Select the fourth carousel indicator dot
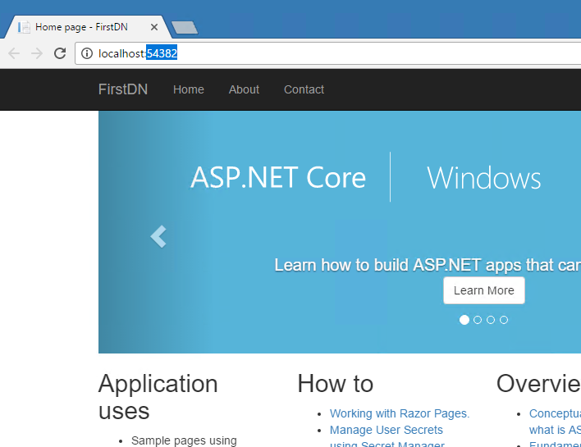Viewport: 581px width, 447px height. [x=504, y=320]
